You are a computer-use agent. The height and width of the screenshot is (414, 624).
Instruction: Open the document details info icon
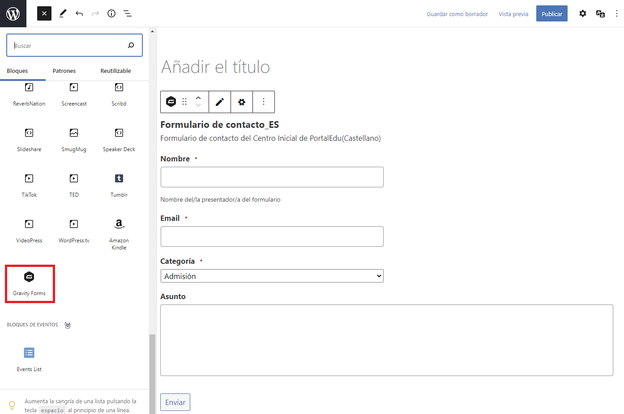coord(111,13)
